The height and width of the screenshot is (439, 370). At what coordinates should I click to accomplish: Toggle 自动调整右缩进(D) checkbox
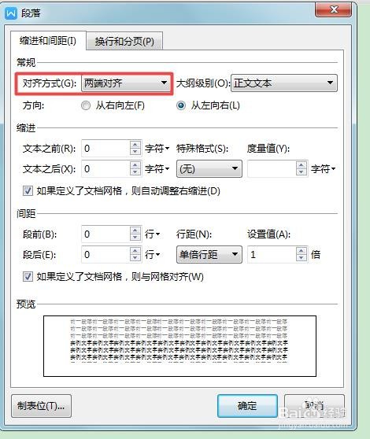(x=28, y=191)
